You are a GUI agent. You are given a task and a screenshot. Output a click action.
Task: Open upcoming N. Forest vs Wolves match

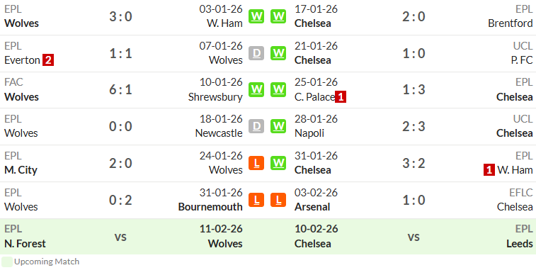(x=121, y=236)
